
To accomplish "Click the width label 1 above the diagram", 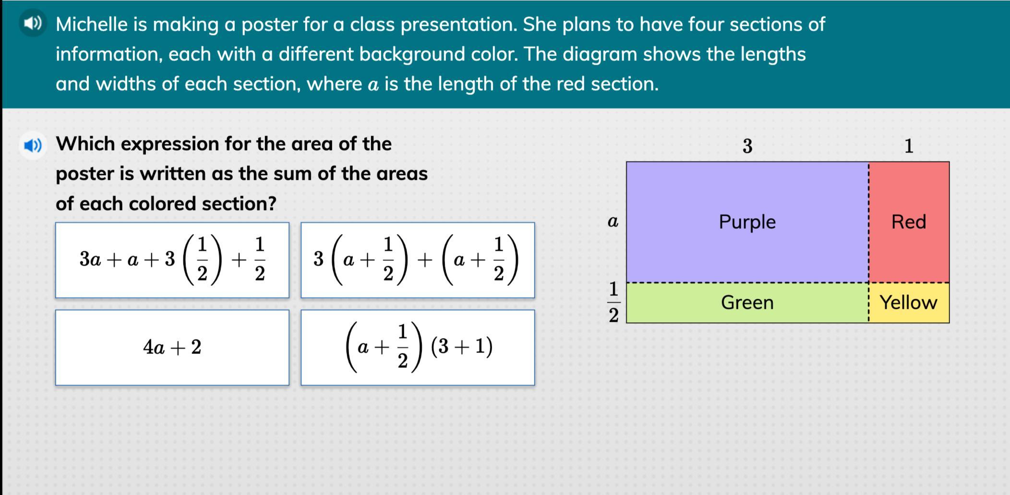I will tap(909, 146).
